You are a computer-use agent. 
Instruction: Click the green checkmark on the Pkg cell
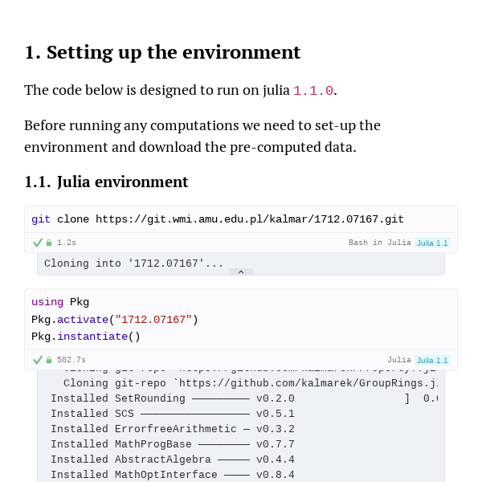[38, 360]
